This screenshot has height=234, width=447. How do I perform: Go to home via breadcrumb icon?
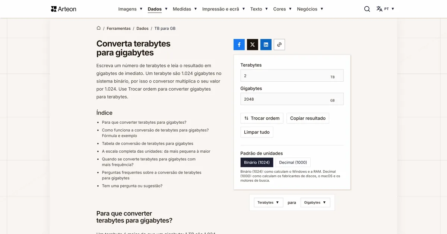[99, 28]
